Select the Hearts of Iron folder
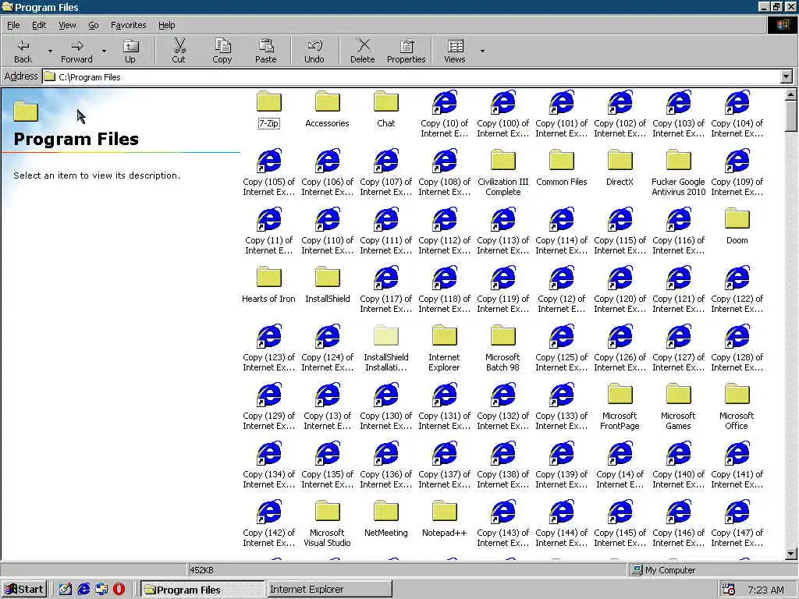Image resolution: width=799 pixels, height=599 pixels. tap(268, 285)
